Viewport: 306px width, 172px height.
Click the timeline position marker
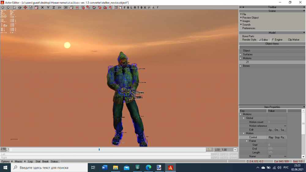point(99,150)
